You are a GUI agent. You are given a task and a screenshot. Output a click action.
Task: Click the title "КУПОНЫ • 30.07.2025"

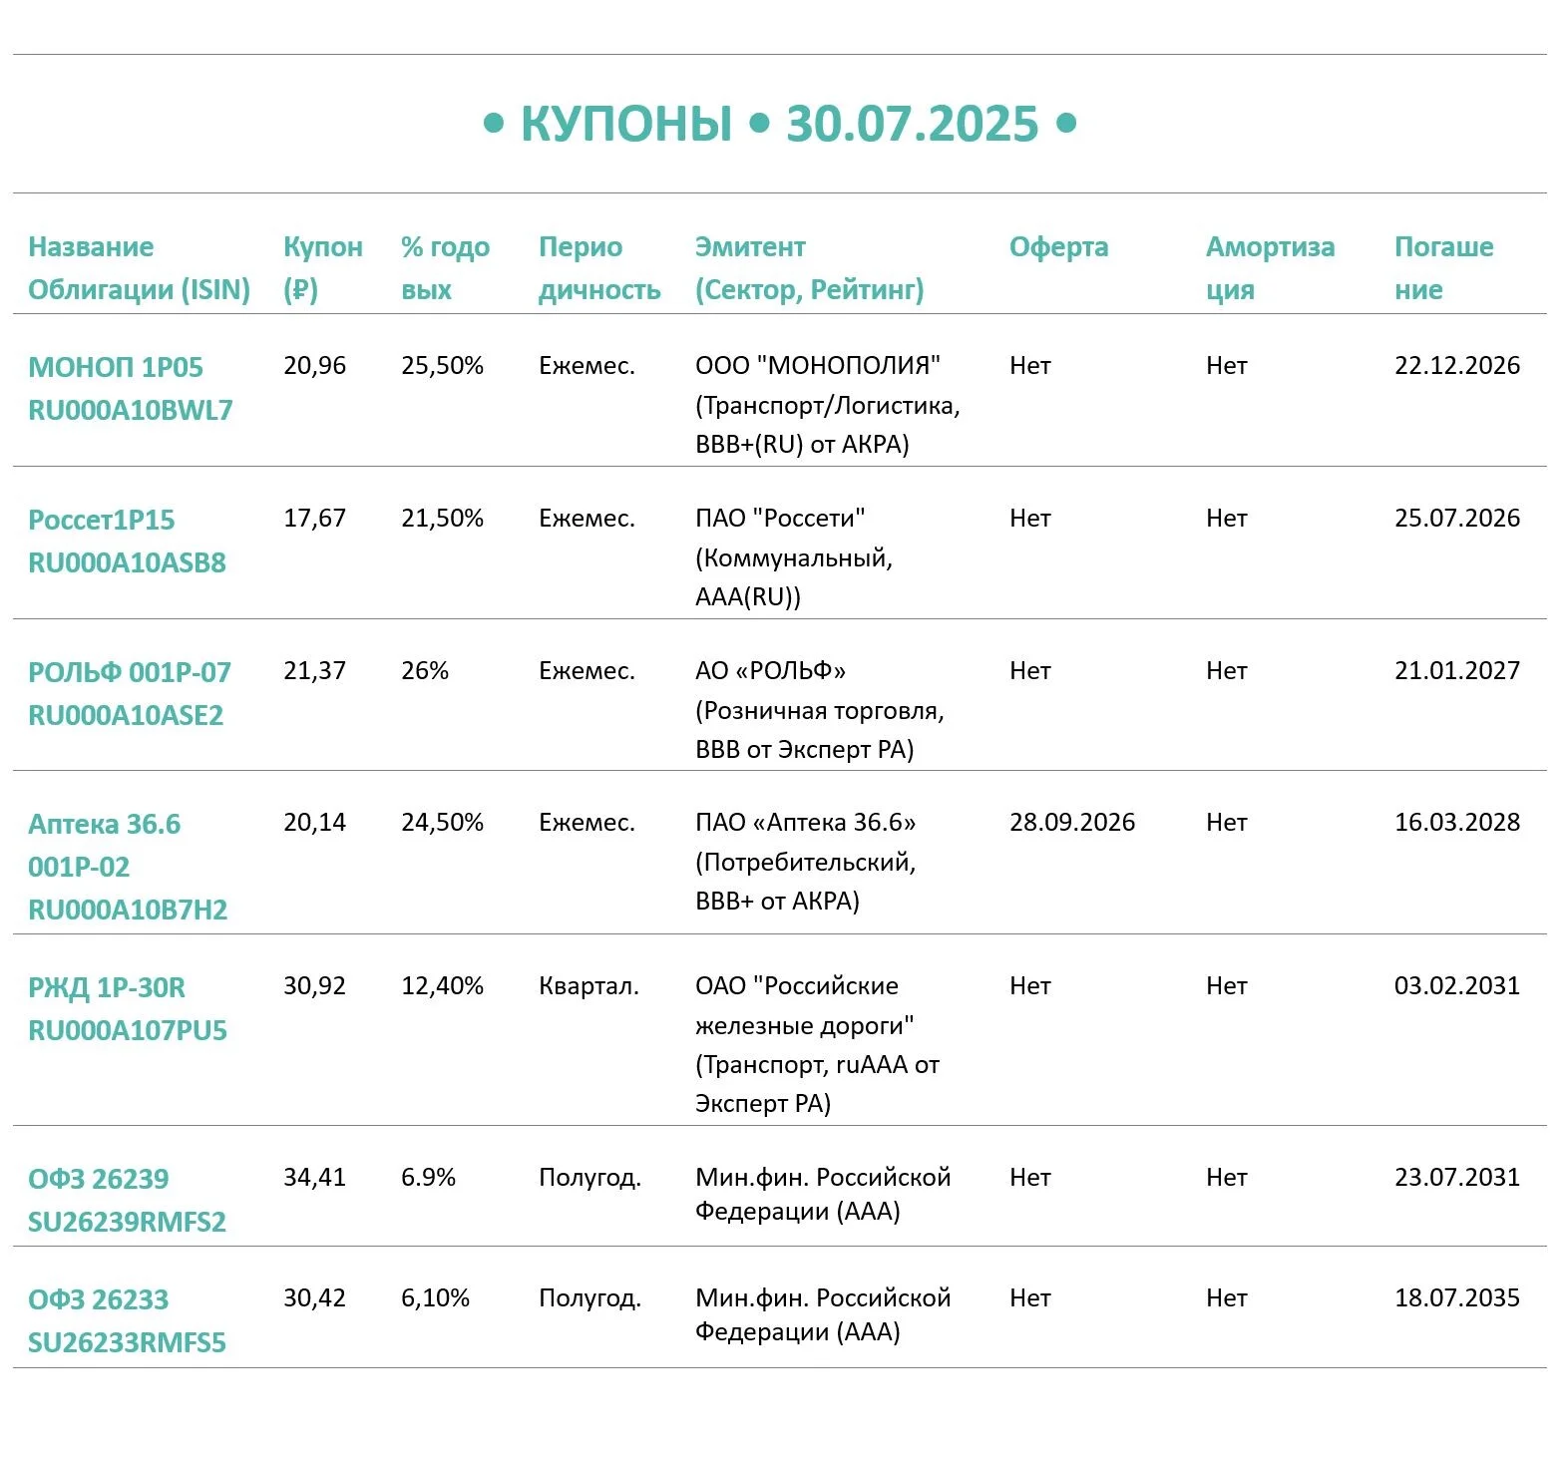pyautogui.click(x=779, y=124)
